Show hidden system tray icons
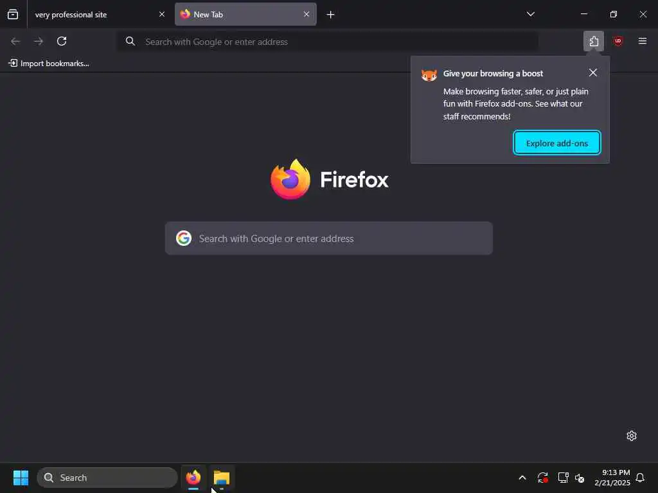This screenshot has height=493, width=658. coord(522,478)
